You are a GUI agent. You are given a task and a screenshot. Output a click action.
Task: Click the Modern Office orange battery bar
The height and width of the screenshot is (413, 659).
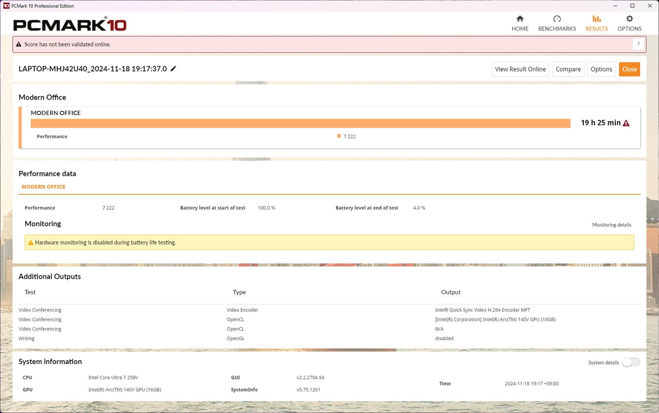coord(300,123)
